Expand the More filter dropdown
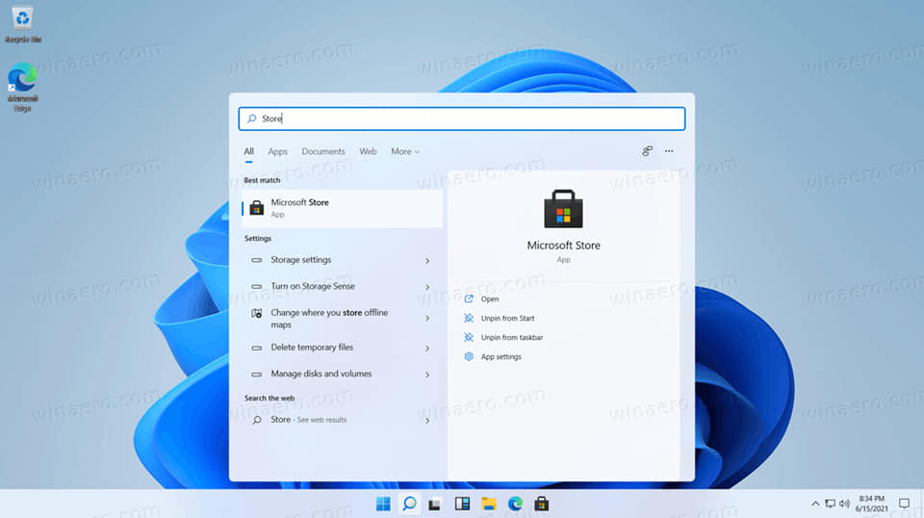Screen dimensions: 924x518 (405, 151)
